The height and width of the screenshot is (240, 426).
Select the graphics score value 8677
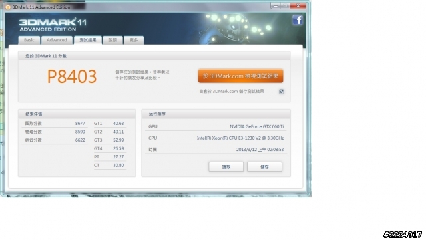(x=80, y=123)
